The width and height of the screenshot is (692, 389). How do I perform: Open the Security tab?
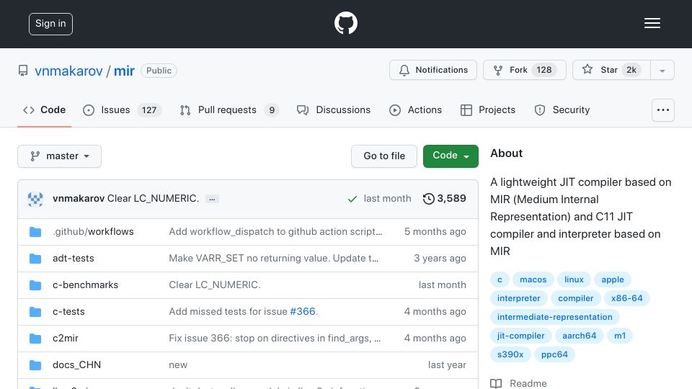click(562, 109)
